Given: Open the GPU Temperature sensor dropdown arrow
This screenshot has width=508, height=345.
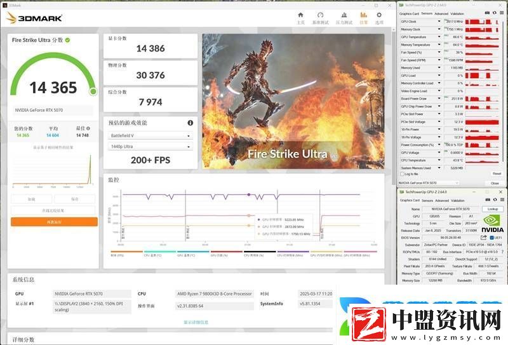Looking at the screenshot, I should click(x=439, y=37).
